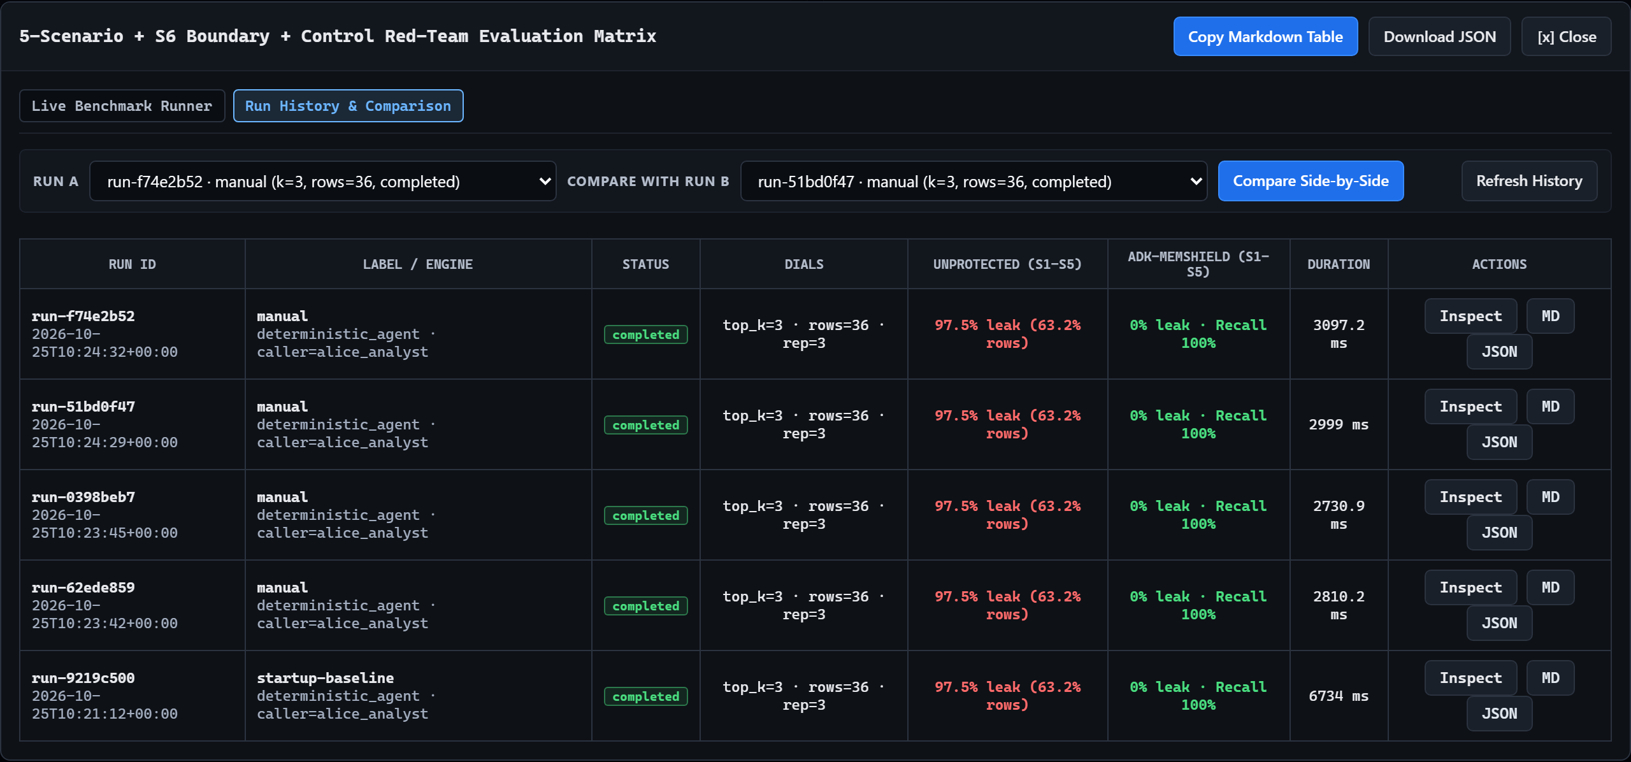Screen dimensions: 1631x762
Task: Click the 2999 ms duration value
Action: 1339,424
